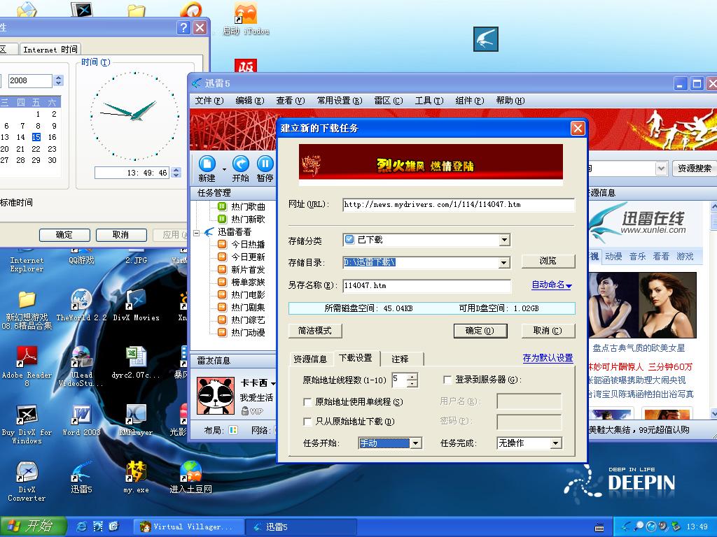Collapse the 迅雷看看 tree node

[197, 233]
